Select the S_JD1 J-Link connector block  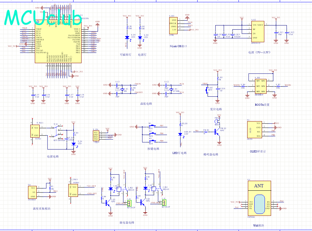(x=173, y=25)
